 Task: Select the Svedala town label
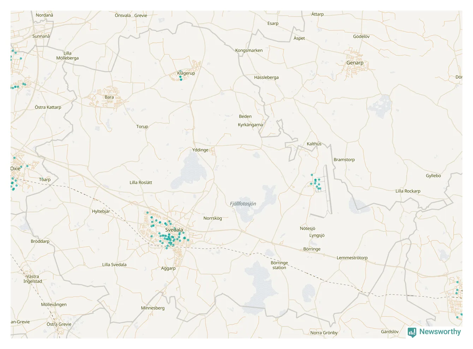[174, 230]
